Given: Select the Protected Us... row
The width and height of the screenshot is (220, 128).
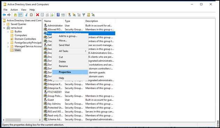Looking at the screenshot, I should coord(79,107).
